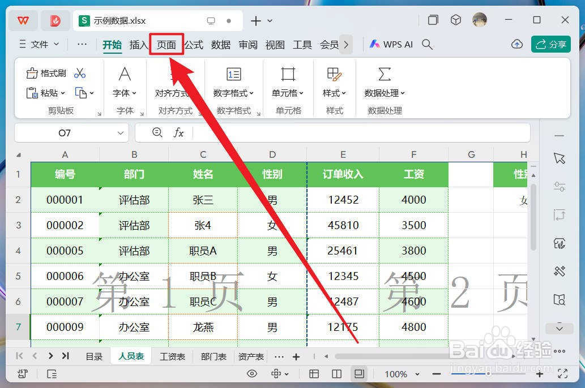Click the scissors cut icon
This screenshot has width=585, height=388.
click(x=81, y=72)
